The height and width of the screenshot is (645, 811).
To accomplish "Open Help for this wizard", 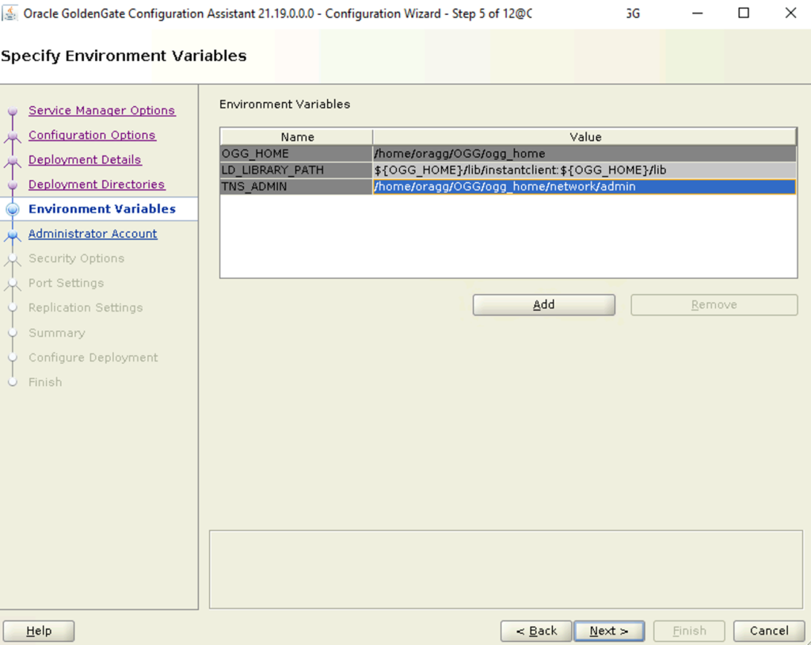I will pos(39,631).
